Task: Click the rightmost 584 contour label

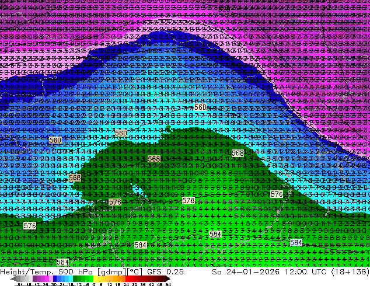Action: (296, 242)
